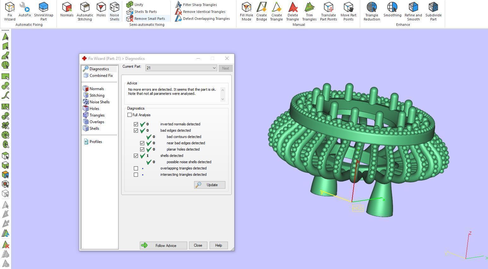This screenshot has width=488, height=269.
Task: Select Unify in semi-automatic fixing
Action: [x=135, y=5]
